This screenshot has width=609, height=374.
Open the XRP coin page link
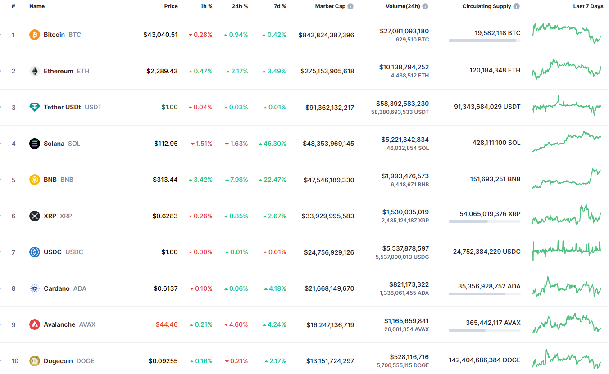(50, 216)
